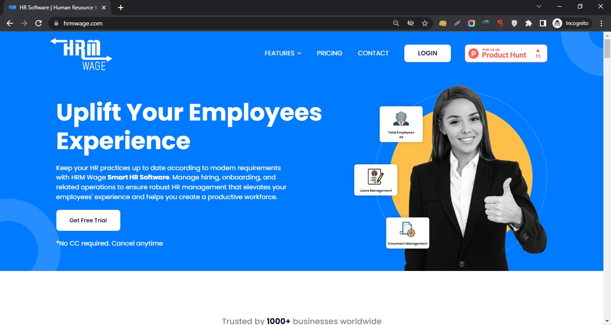Open the Extensions puzzle-piece menu
This screenshot has width=611, height=325.
click(529, 23)
